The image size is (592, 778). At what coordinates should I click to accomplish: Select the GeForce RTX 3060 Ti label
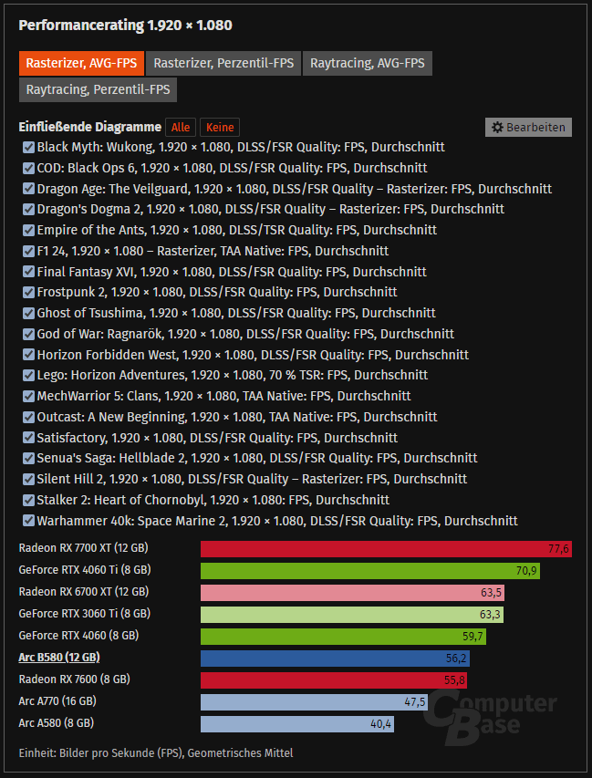(x=84, y=614)
